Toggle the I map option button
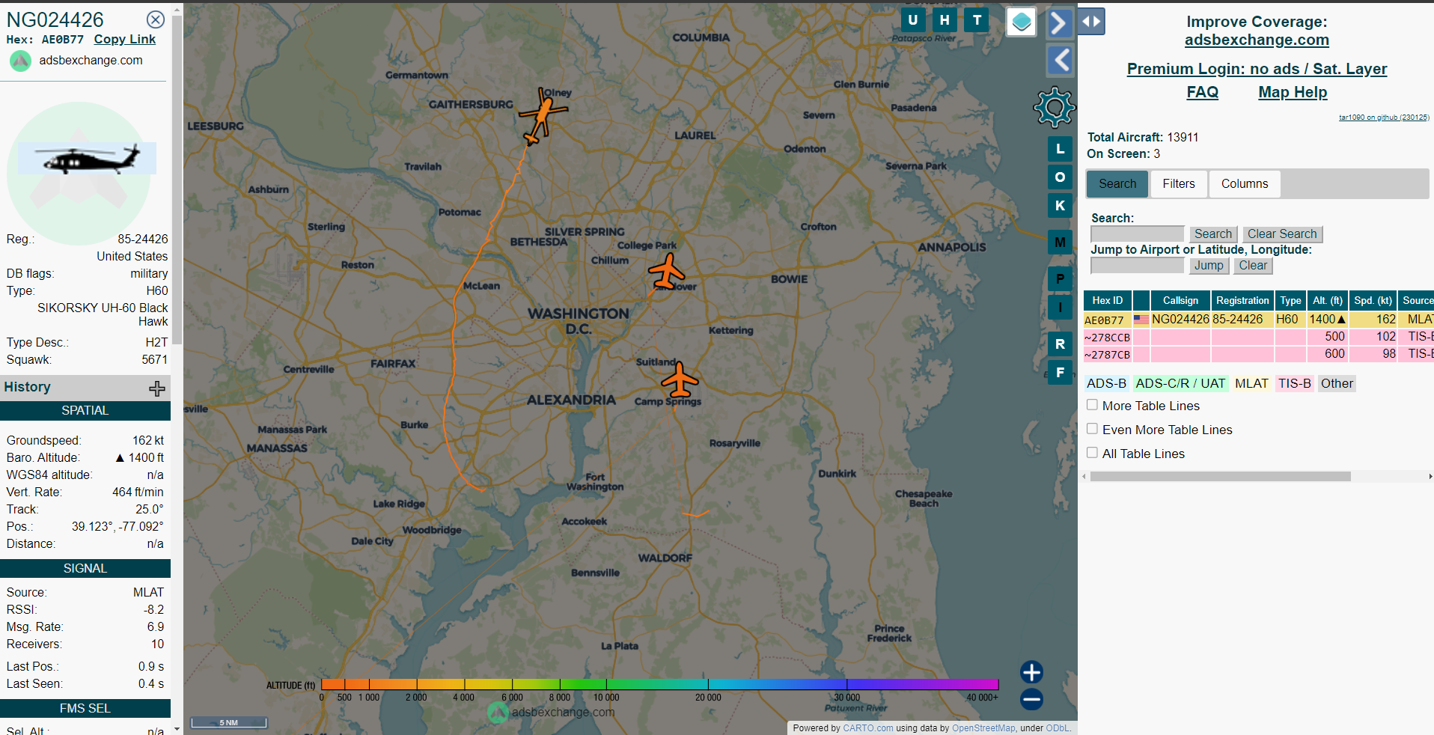The height and width of the screenshot is (735, 1434). [x=1060, y=307]
